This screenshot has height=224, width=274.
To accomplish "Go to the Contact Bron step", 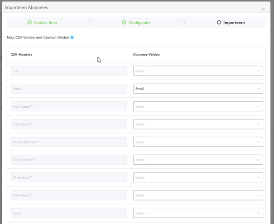I will pos(45,22).
